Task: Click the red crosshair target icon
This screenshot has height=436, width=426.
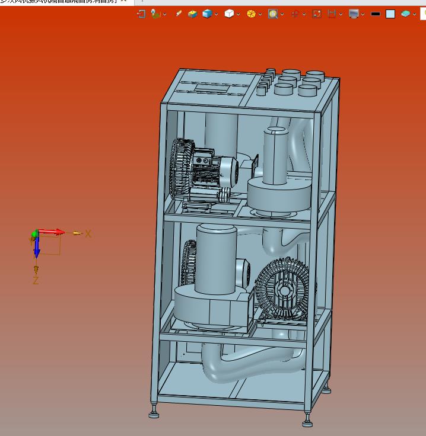Action: click(x=295, y=14)
